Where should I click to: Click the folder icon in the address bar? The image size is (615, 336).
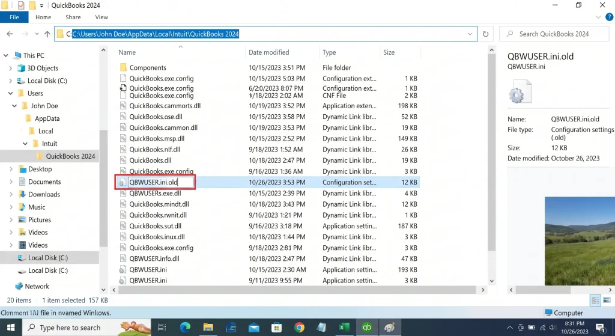pyautogui.click(x=60, y=34)
